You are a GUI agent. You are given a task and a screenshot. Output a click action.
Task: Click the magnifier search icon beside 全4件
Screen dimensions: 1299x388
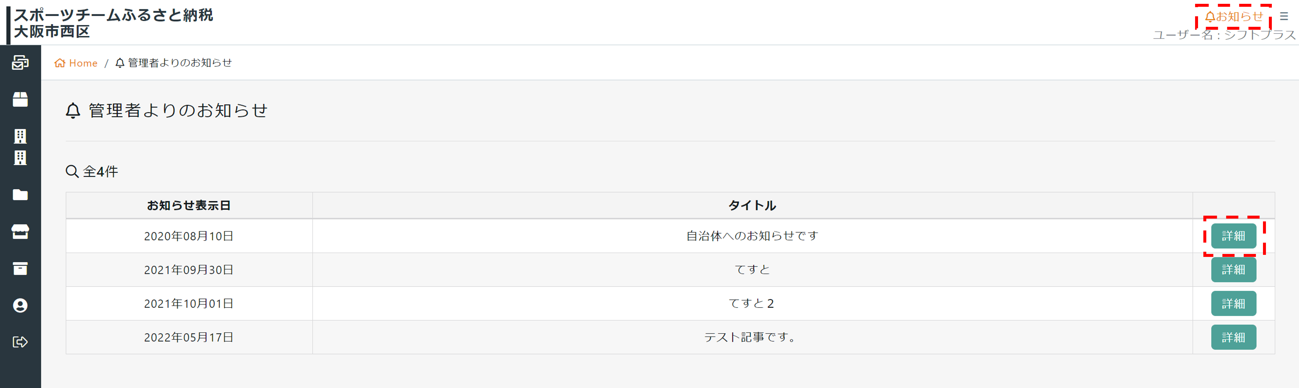(72, 171)
